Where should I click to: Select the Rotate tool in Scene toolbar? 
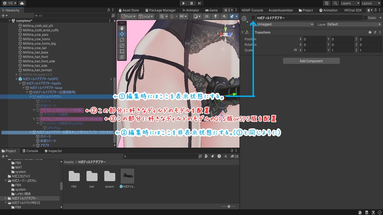tap(122, 40)
